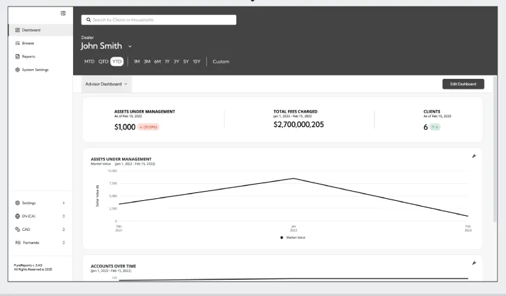Open the Reports sidebar item
Image resolution: width=506 pixels, height=296 pixels.
tap(40, 56)
